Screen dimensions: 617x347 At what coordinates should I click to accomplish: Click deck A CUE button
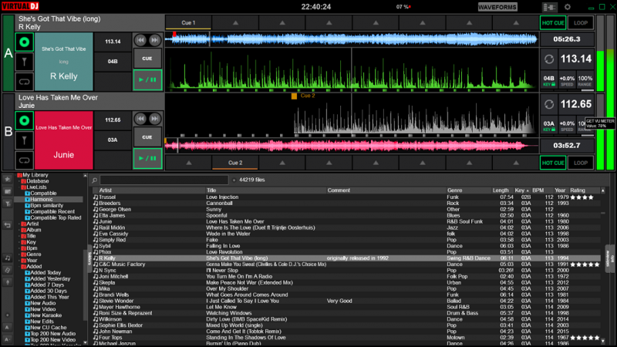147,59
